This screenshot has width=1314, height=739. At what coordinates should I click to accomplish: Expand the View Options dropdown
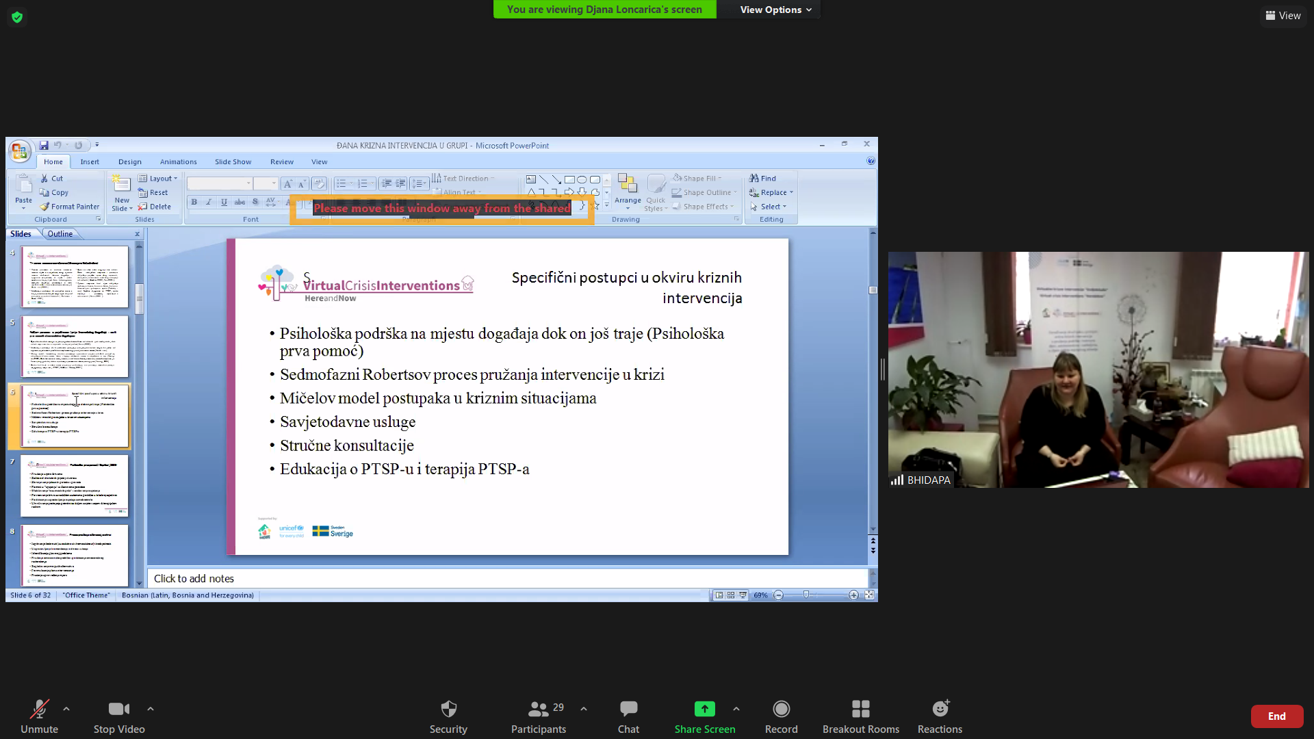click(x=775, y=10)
